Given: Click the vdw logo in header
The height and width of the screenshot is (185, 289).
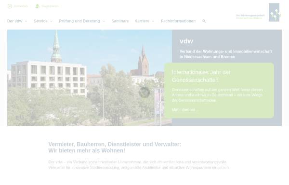Looking at the screenshot, I should 274,13.
